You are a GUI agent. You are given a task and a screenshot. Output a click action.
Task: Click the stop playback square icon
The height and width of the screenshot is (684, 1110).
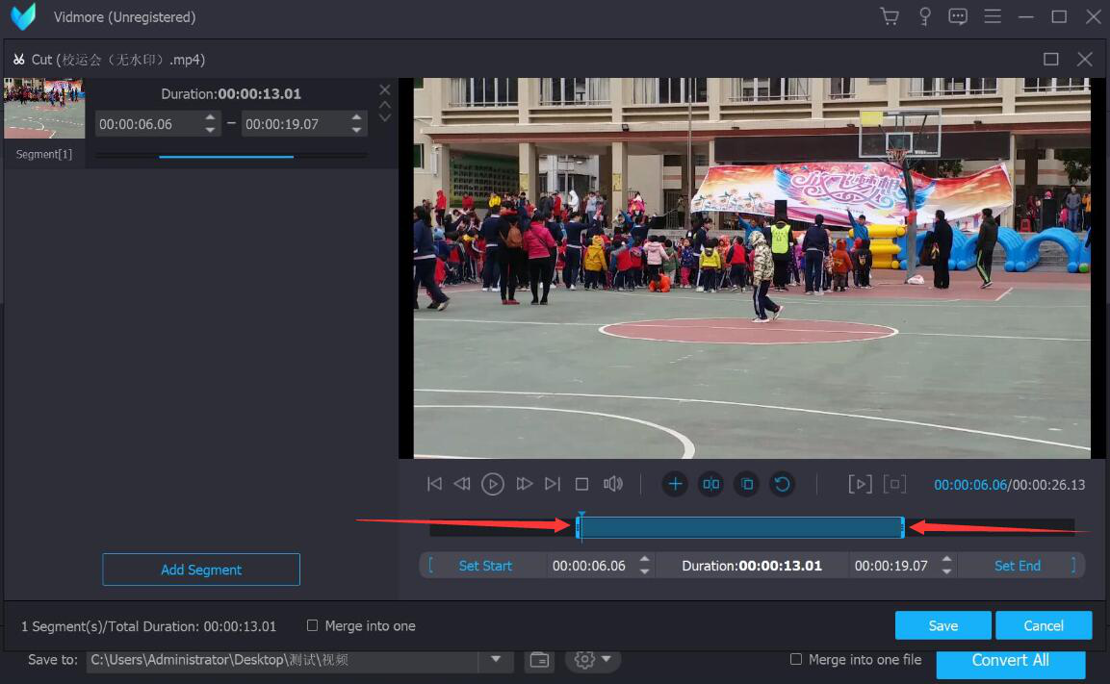coord(581,484)
